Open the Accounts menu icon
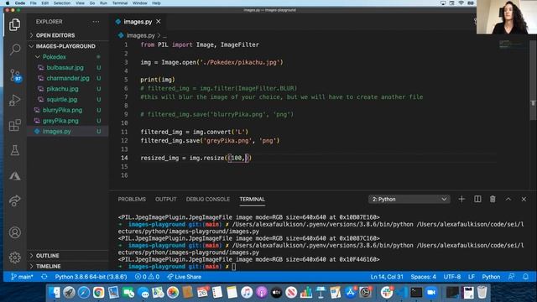 point(15,232)
